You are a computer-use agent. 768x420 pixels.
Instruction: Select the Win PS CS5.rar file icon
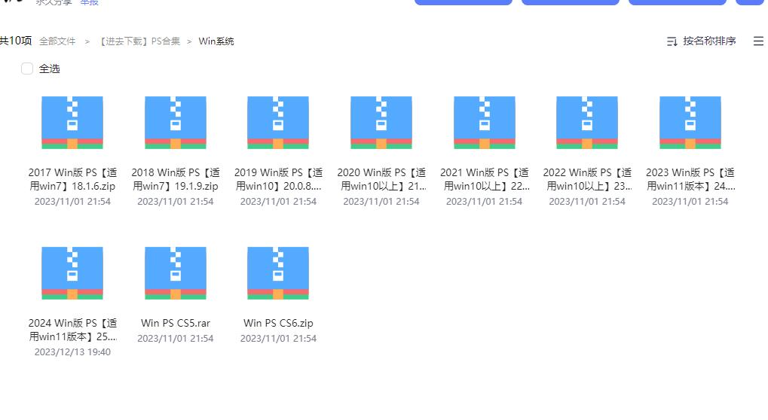pos(176,272)
